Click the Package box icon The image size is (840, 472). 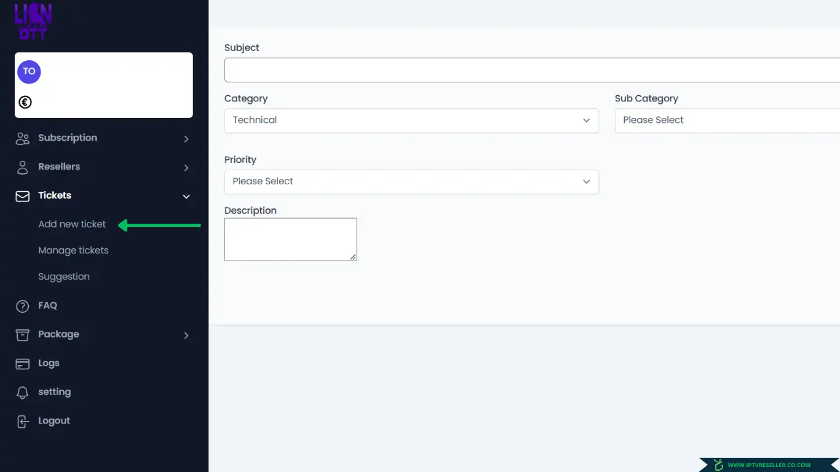(23, 335)
